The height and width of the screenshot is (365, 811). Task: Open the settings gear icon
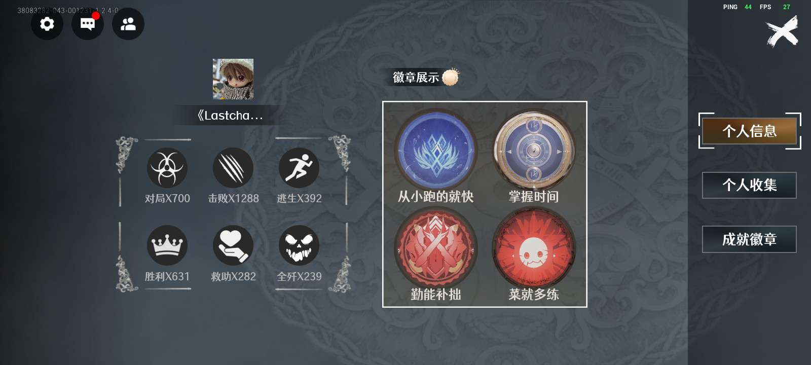pyautogui.click(x=47, y=24)
